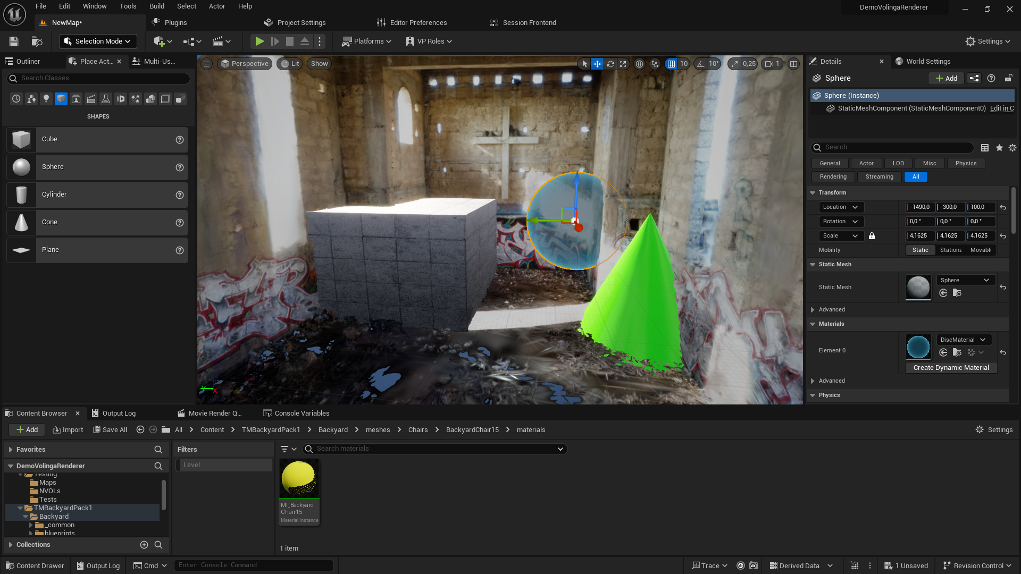Select the scale gizmo tool in viewport
This screenshot has height=574, width=1021.
[x=623, y=64]
